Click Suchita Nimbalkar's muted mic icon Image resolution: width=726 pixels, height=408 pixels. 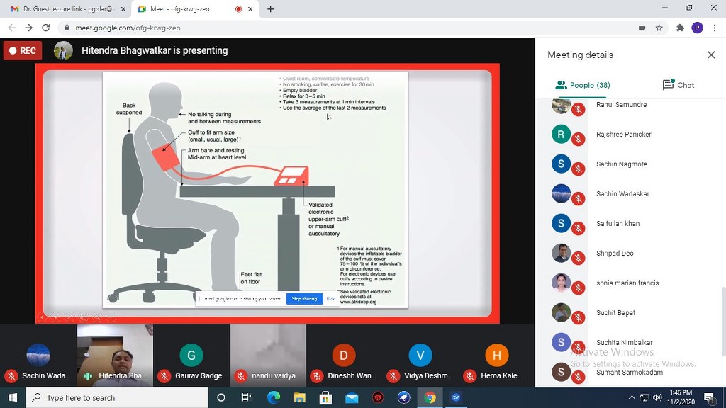coord(578,347)
